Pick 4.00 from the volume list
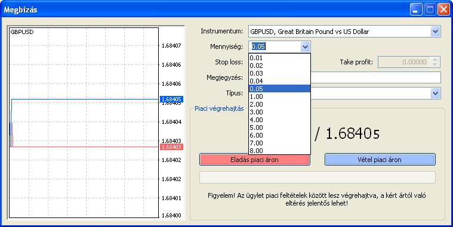The image size is (453, 227). [279, 120]
